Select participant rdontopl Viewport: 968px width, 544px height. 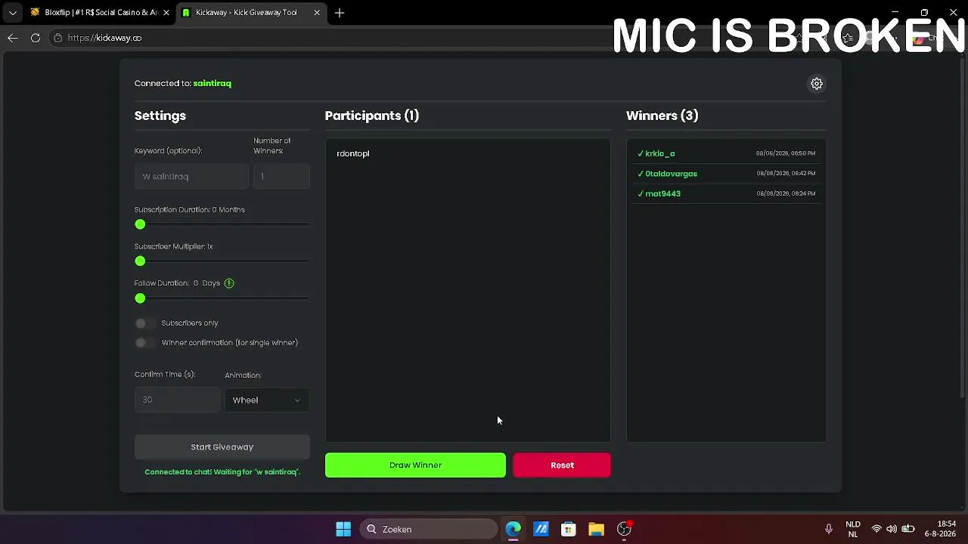(353, 153)
